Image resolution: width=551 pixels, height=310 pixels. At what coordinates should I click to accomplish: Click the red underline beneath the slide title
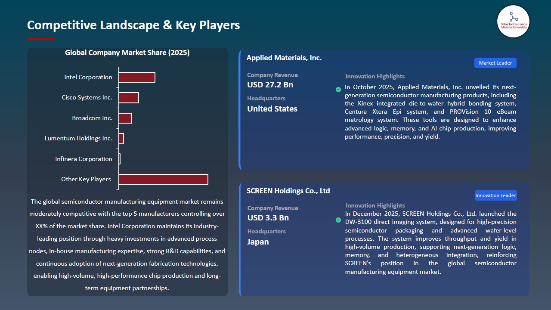point(41,37)
